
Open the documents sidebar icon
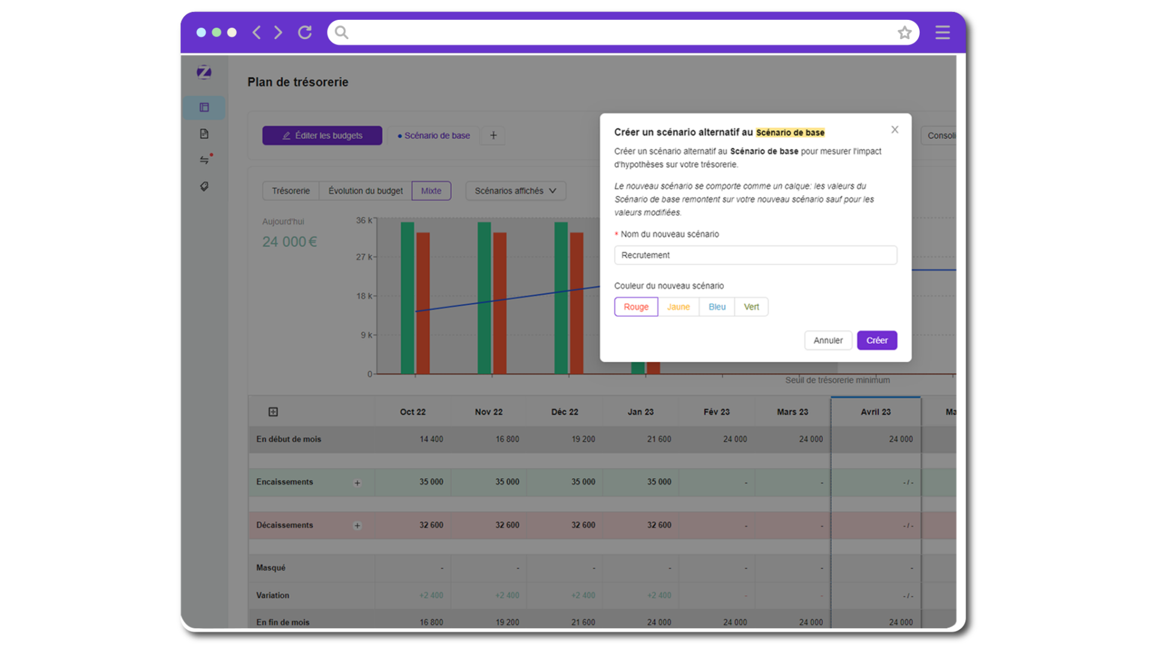(204, 134)
